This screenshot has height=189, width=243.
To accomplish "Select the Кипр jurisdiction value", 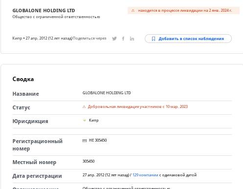I will 94,120.
